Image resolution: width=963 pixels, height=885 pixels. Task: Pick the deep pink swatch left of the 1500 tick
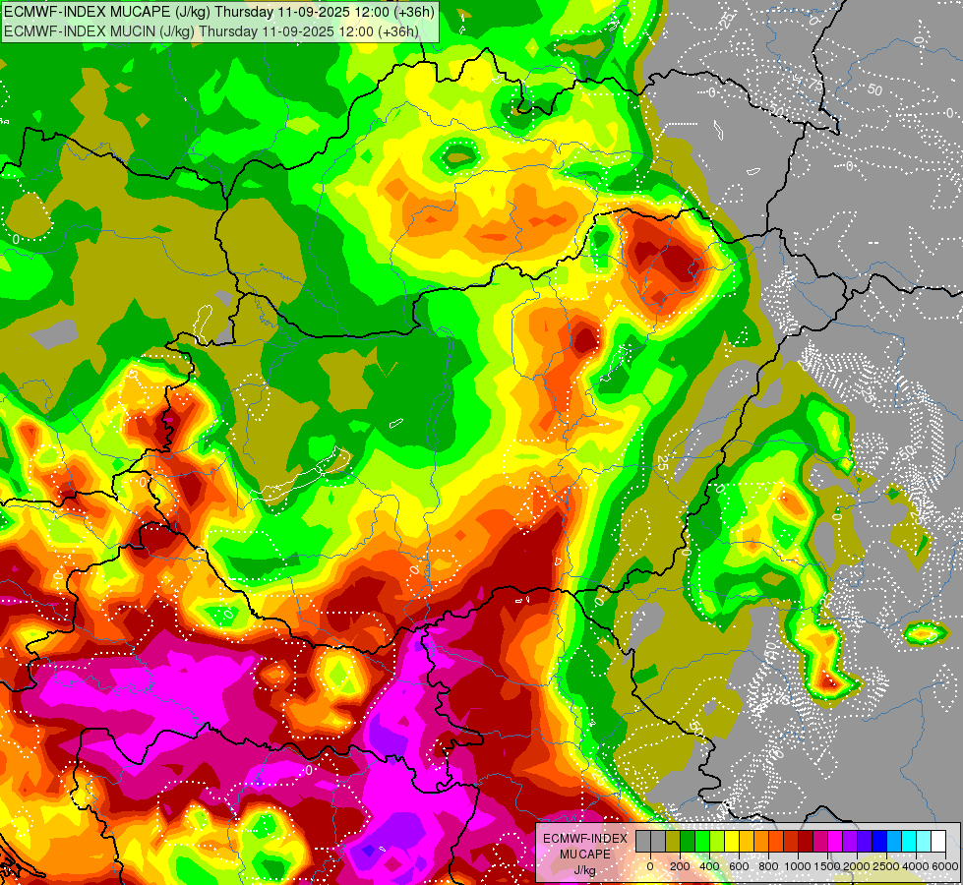[x=821, y=841]
